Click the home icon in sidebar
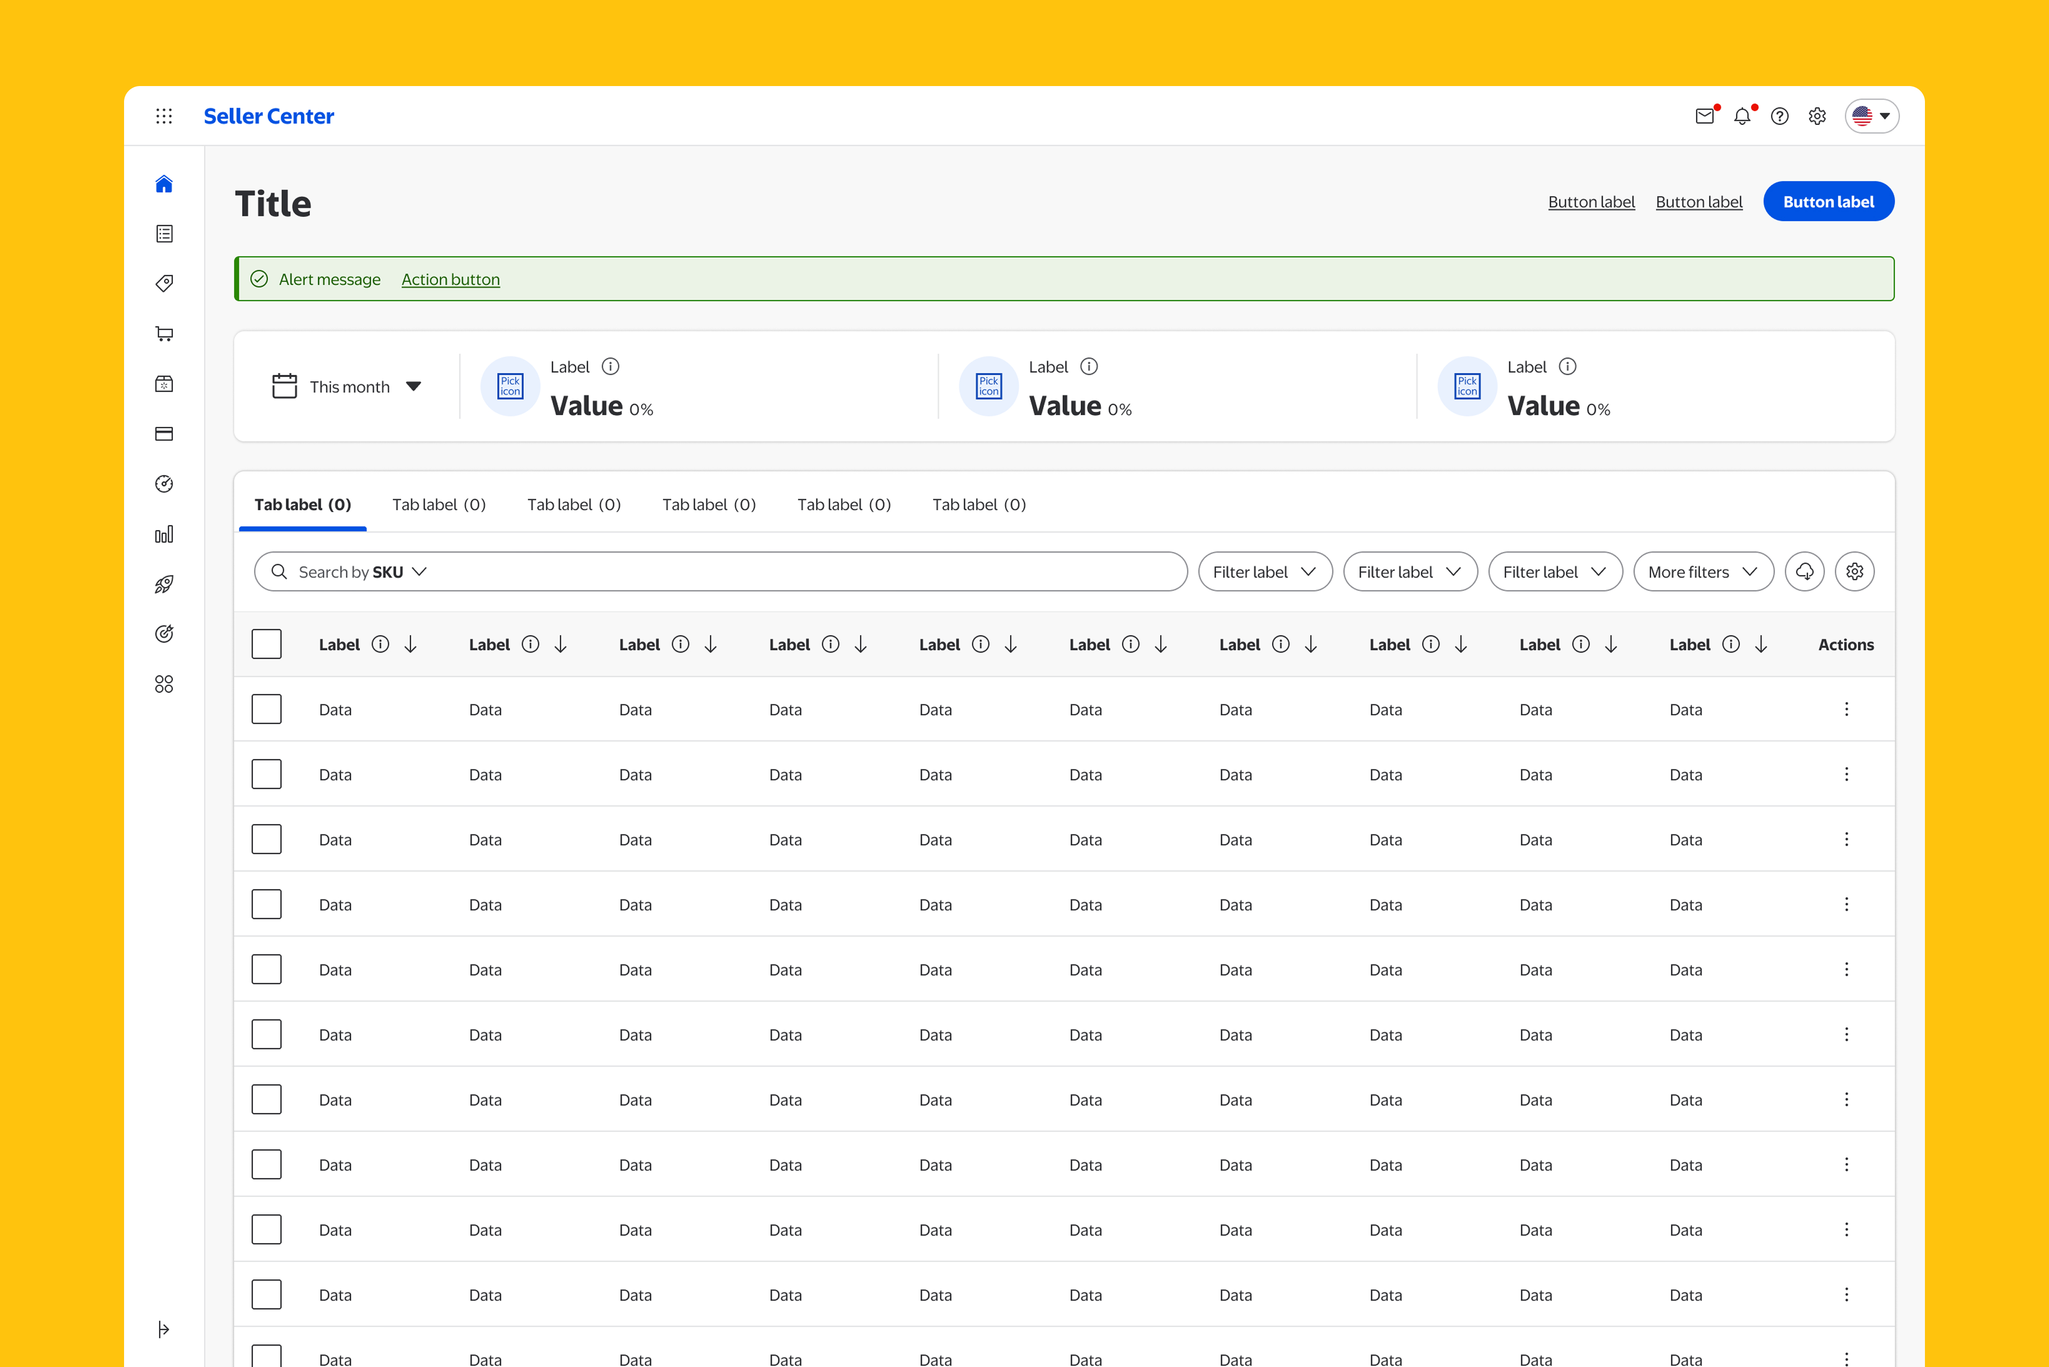 (x=164, y=184)
